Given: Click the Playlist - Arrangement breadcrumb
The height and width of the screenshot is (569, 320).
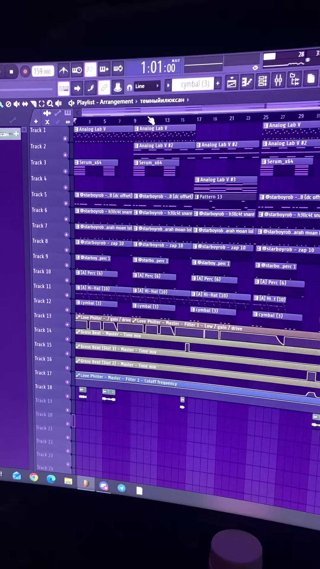Looking at the screenshot, I should [x=105, y=102].
